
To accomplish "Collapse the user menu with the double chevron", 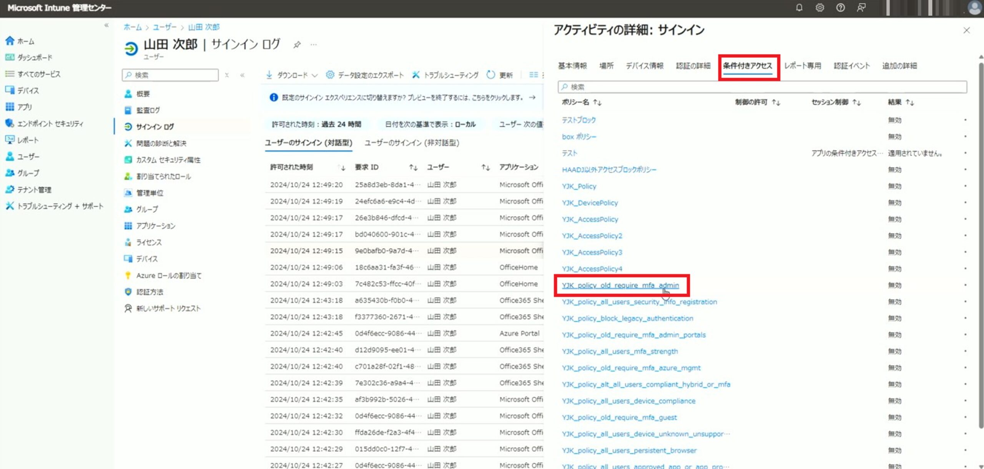I will pos(242,75).
